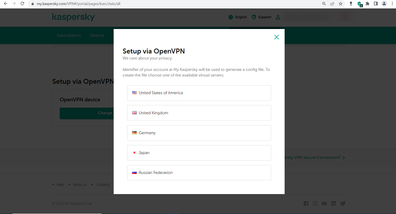
Task: Click the browser forward arrow
Action: coord(14,4)
